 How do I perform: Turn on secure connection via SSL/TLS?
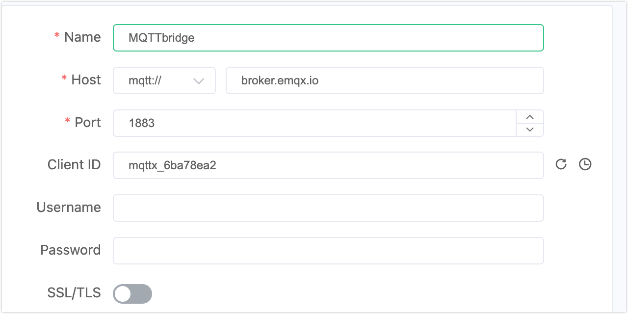click(x=132, y=293)
